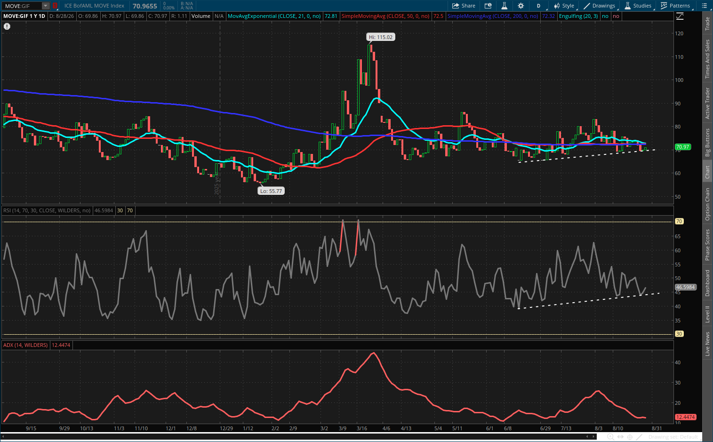Click the scroll left arrow on time axis
The width and height of the screenshot is (713, 442).
(587, 436)
